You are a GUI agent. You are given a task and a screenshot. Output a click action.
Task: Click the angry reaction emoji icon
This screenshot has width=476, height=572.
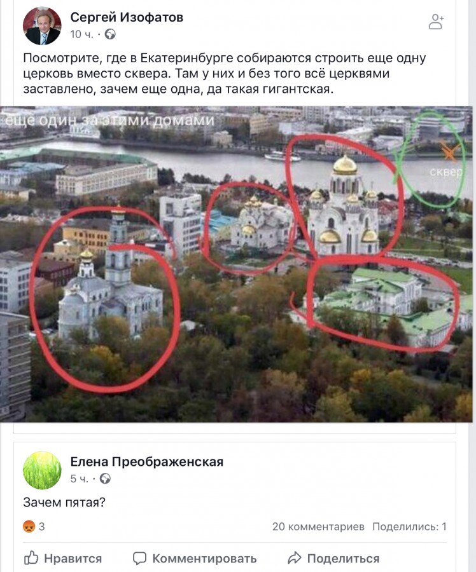[29, 526]
